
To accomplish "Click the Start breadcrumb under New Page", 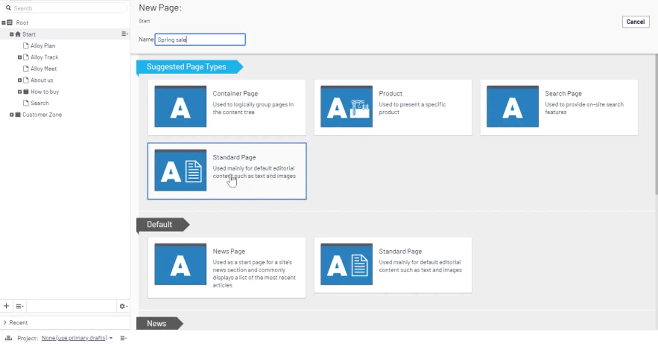I will (x=144, y=21).
